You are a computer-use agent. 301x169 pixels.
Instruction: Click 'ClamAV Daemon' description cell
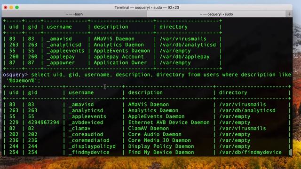149,128
